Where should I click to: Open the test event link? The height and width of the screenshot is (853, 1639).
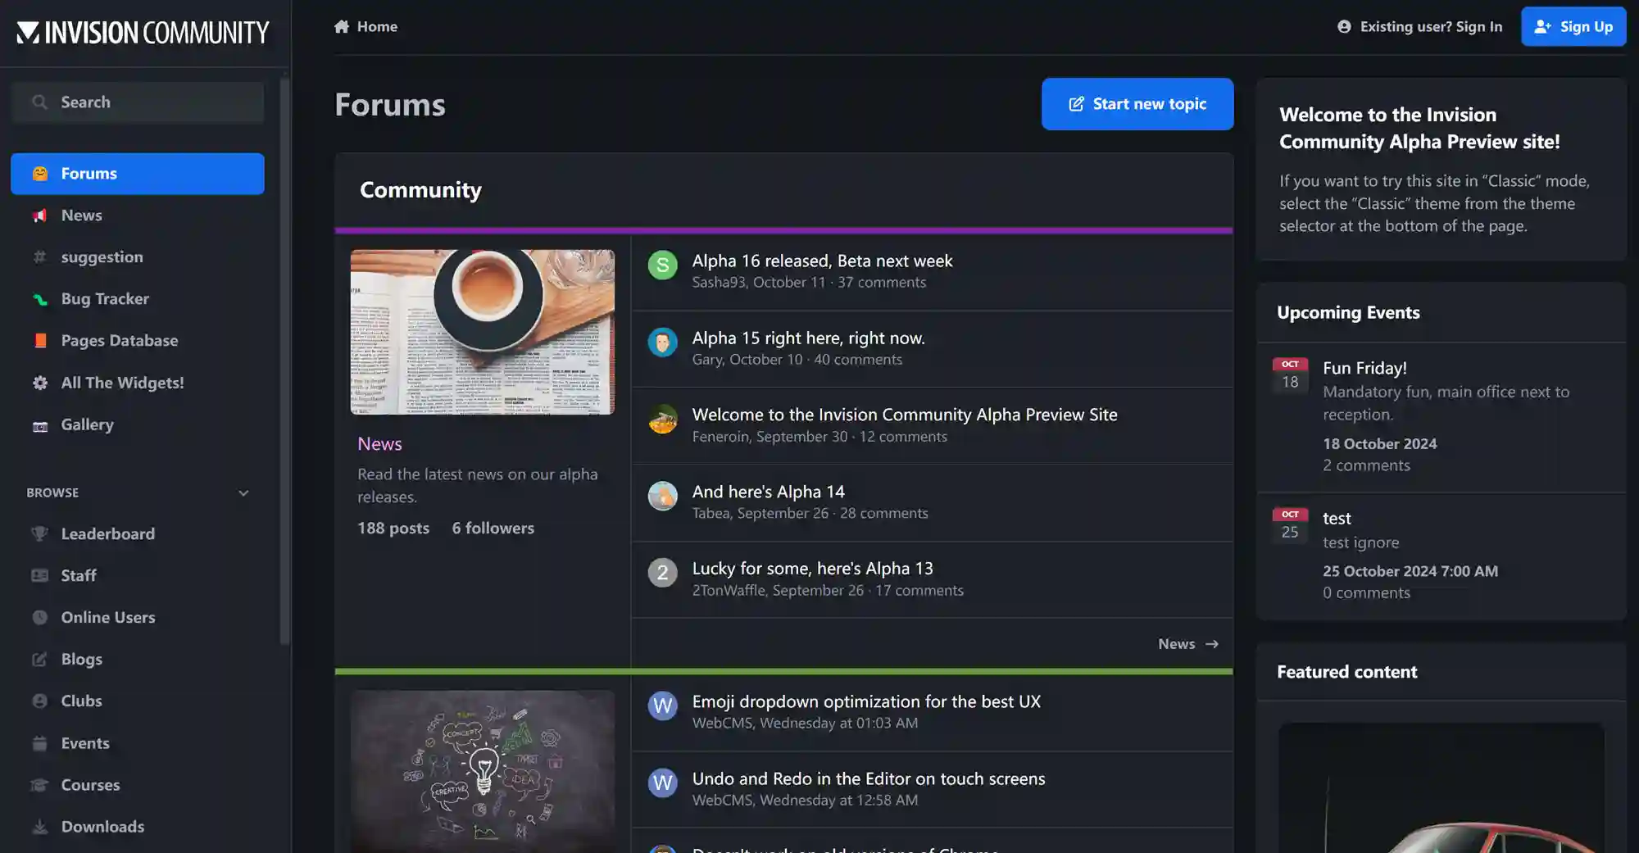[x=1337, y=518]
